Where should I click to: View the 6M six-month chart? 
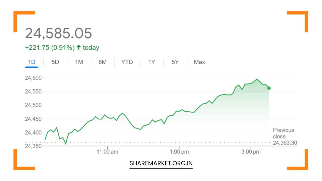(102, 62)
